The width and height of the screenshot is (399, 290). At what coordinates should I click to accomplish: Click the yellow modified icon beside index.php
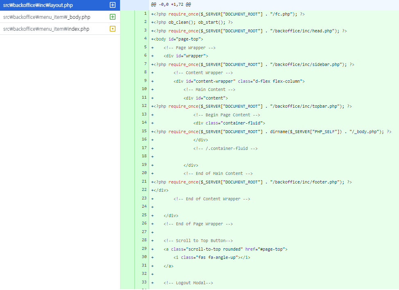coord(113,29)
